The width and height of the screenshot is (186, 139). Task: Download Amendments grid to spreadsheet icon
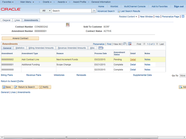[x=130, y=44]
